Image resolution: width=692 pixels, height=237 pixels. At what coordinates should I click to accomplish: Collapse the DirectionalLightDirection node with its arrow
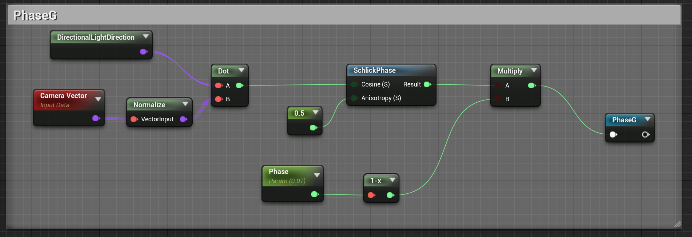pos(145,37)
